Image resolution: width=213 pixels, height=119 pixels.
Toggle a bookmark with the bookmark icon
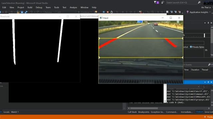pos(167,12)
